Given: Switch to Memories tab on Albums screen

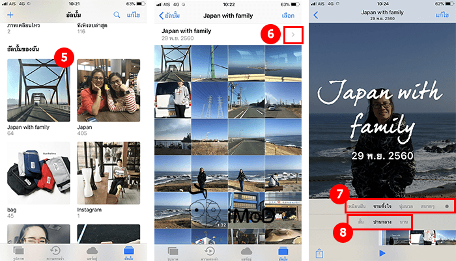Looking at the screenshot, I should click(55, 253).
